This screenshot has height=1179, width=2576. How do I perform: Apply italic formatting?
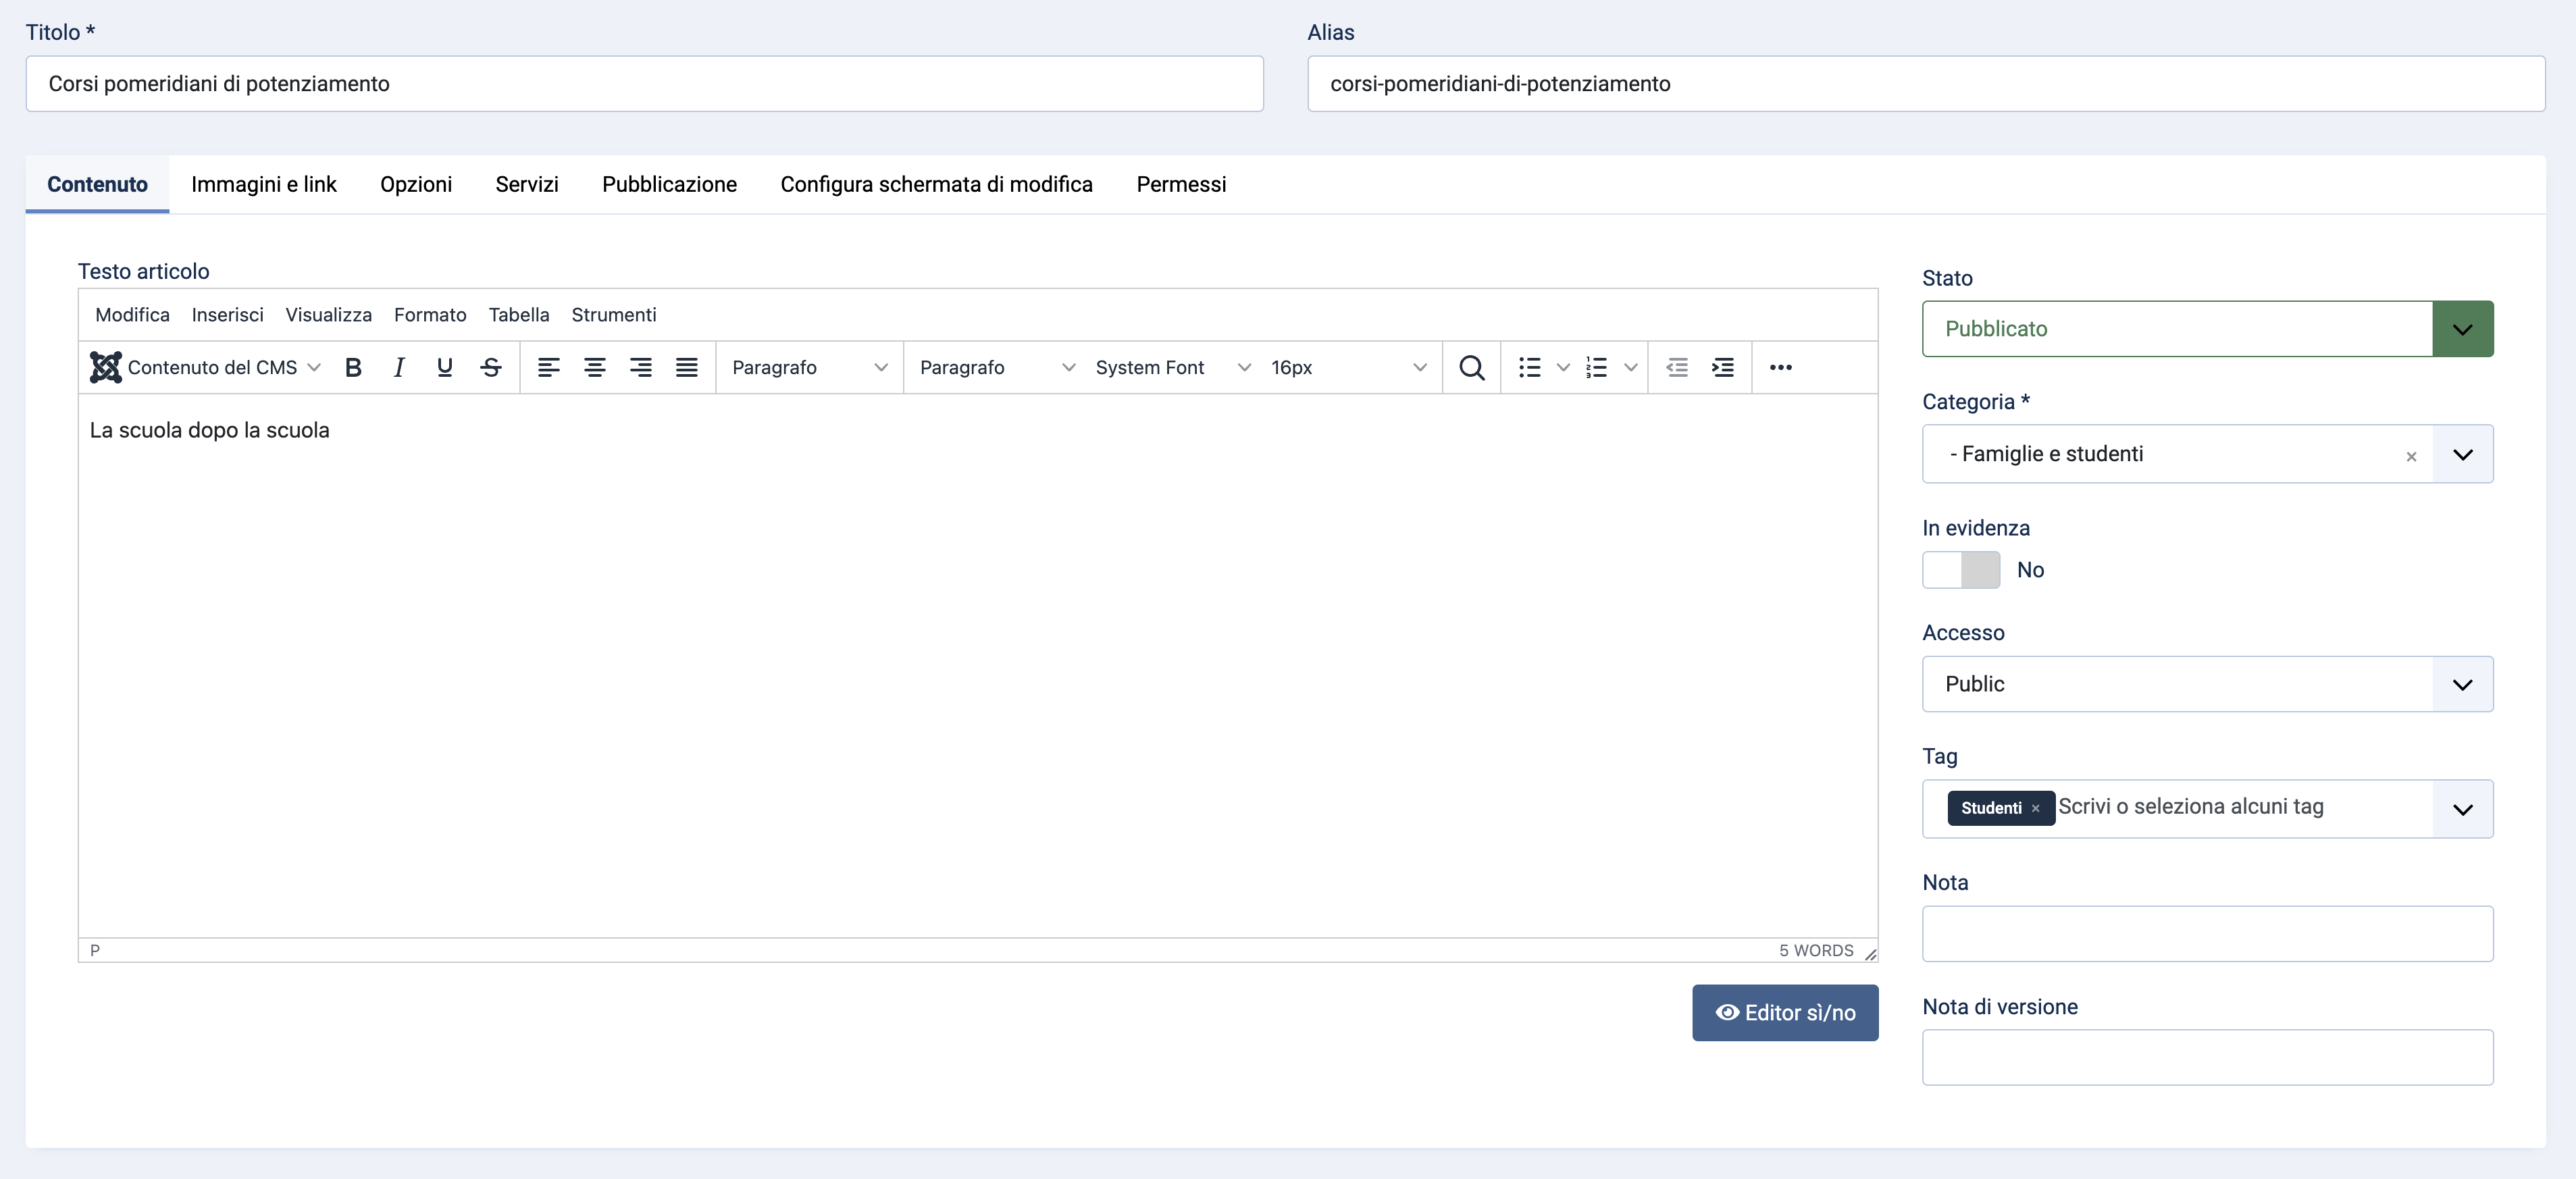(399, 367)
